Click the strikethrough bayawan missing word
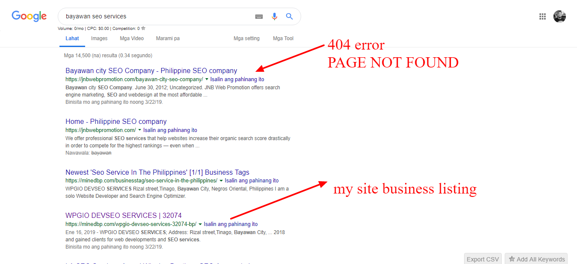This screenshot has height=264, width=577. tap(101, 153)
